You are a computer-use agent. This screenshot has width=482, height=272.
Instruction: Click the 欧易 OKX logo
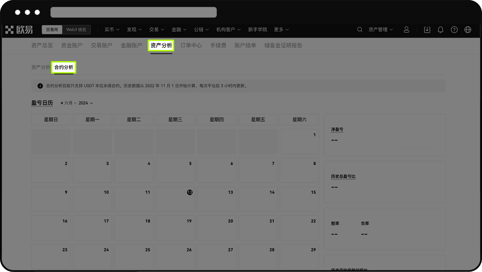[19, 29]
